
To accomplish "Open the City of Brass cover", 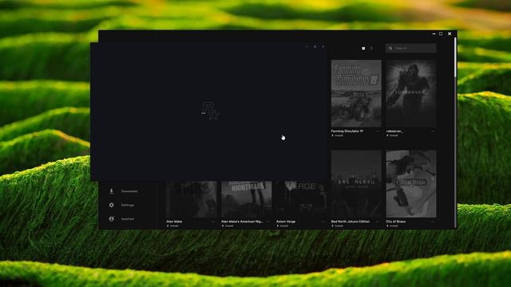I will click(411, 184).
